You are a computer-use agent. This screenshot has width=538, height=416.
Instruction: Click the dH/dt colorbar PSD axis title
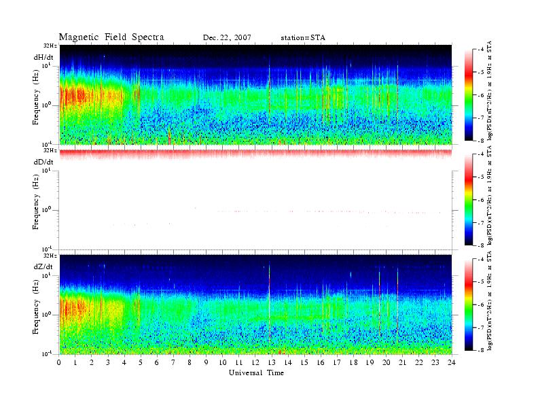tap(490, 91)
